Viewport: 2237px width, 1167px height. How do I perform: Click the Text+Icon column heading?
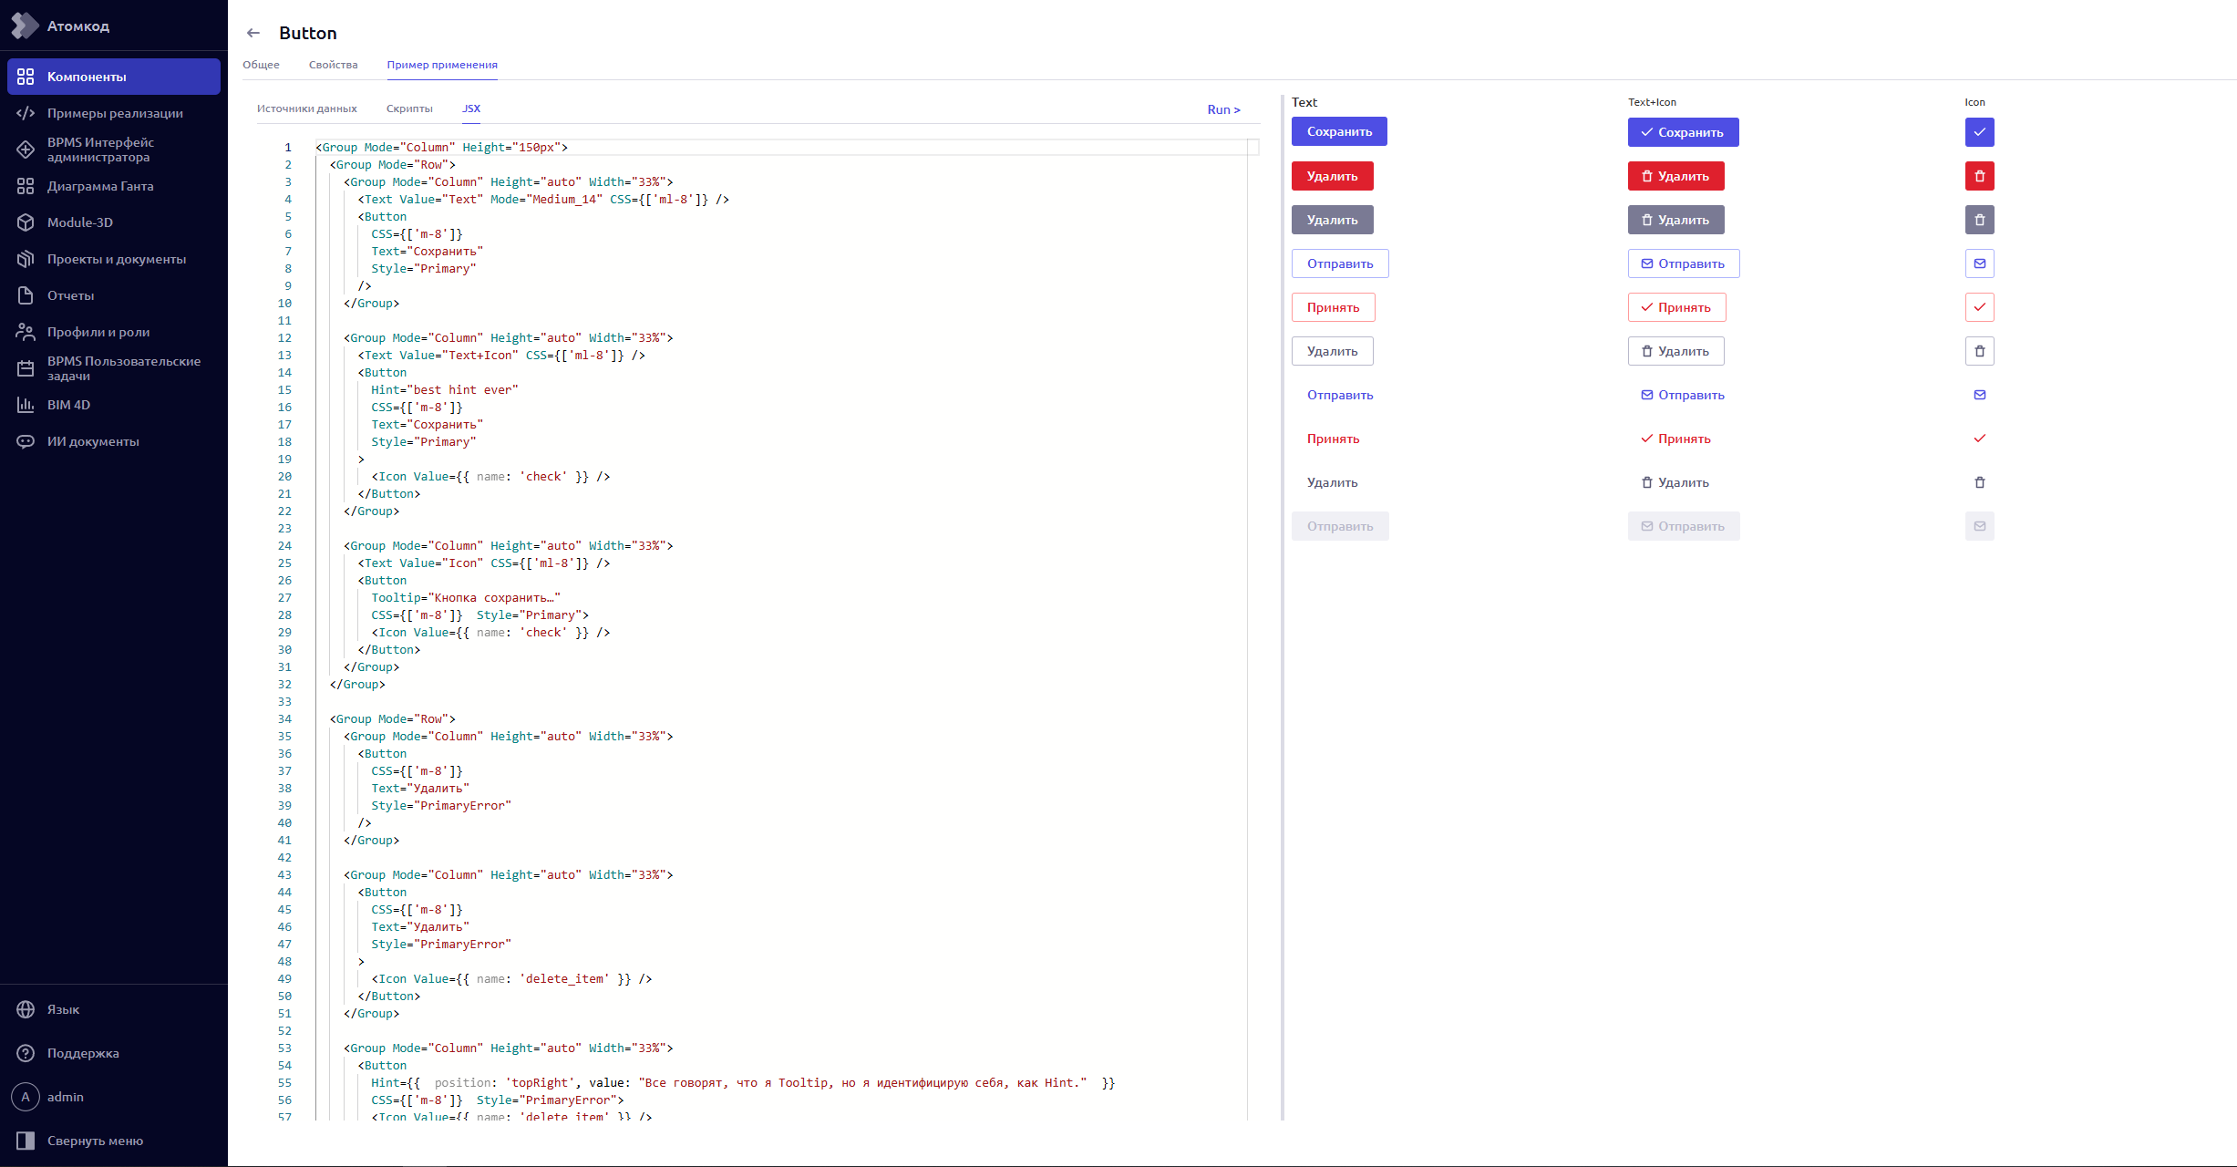click(x=1652, y=102)
